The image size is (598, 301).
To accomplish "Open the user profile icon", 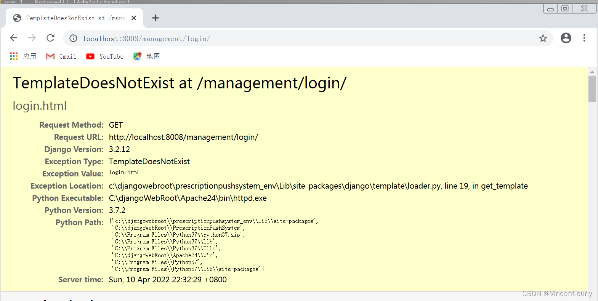I will (x=566, y=38).
